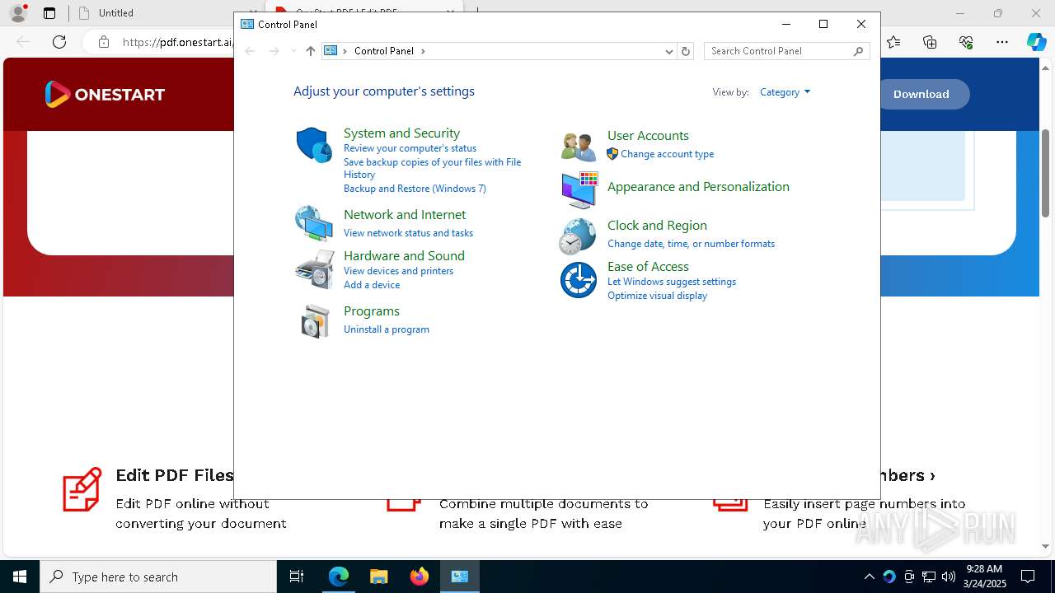This screenshot has height=593, width=1055.
Task: Click Add a device link
Action: [x=372, y=285]
